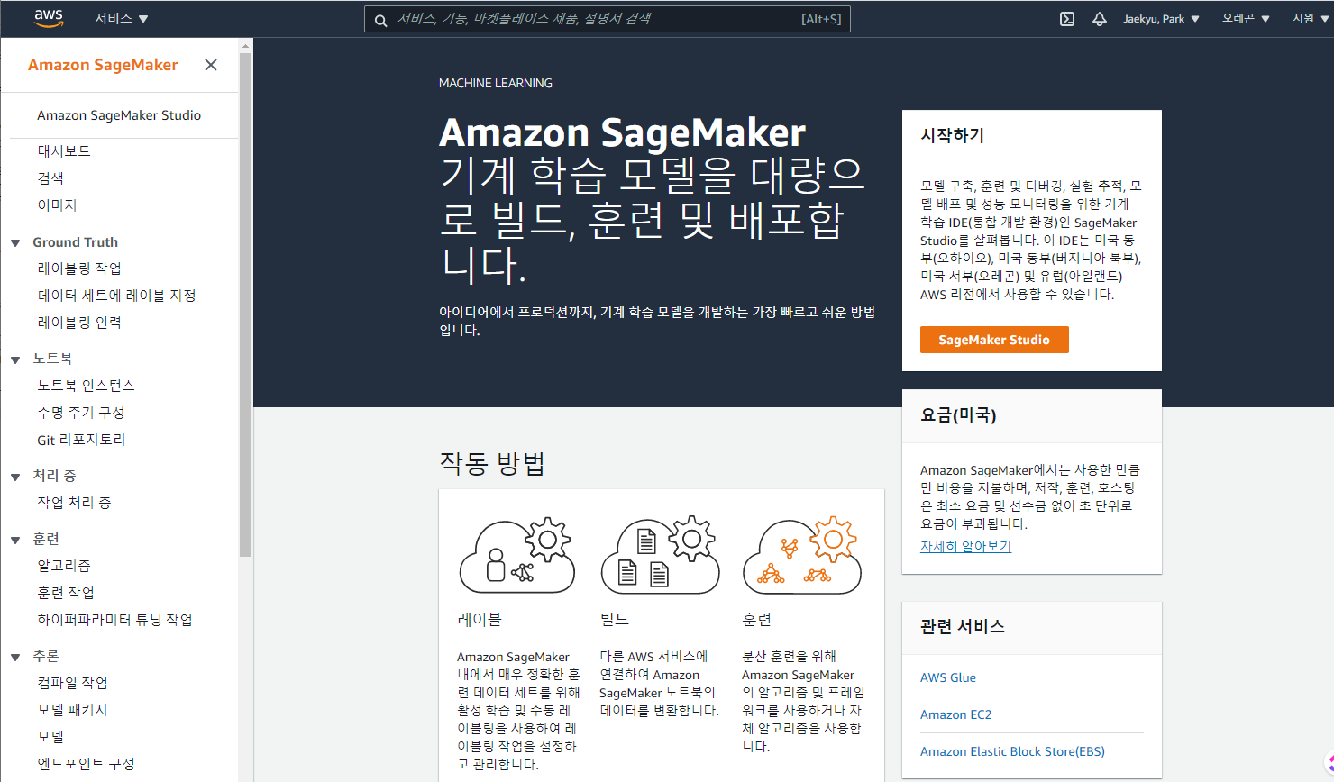Collapse the 훈련 section
1334x782 pixels.
tap(15, 540)
